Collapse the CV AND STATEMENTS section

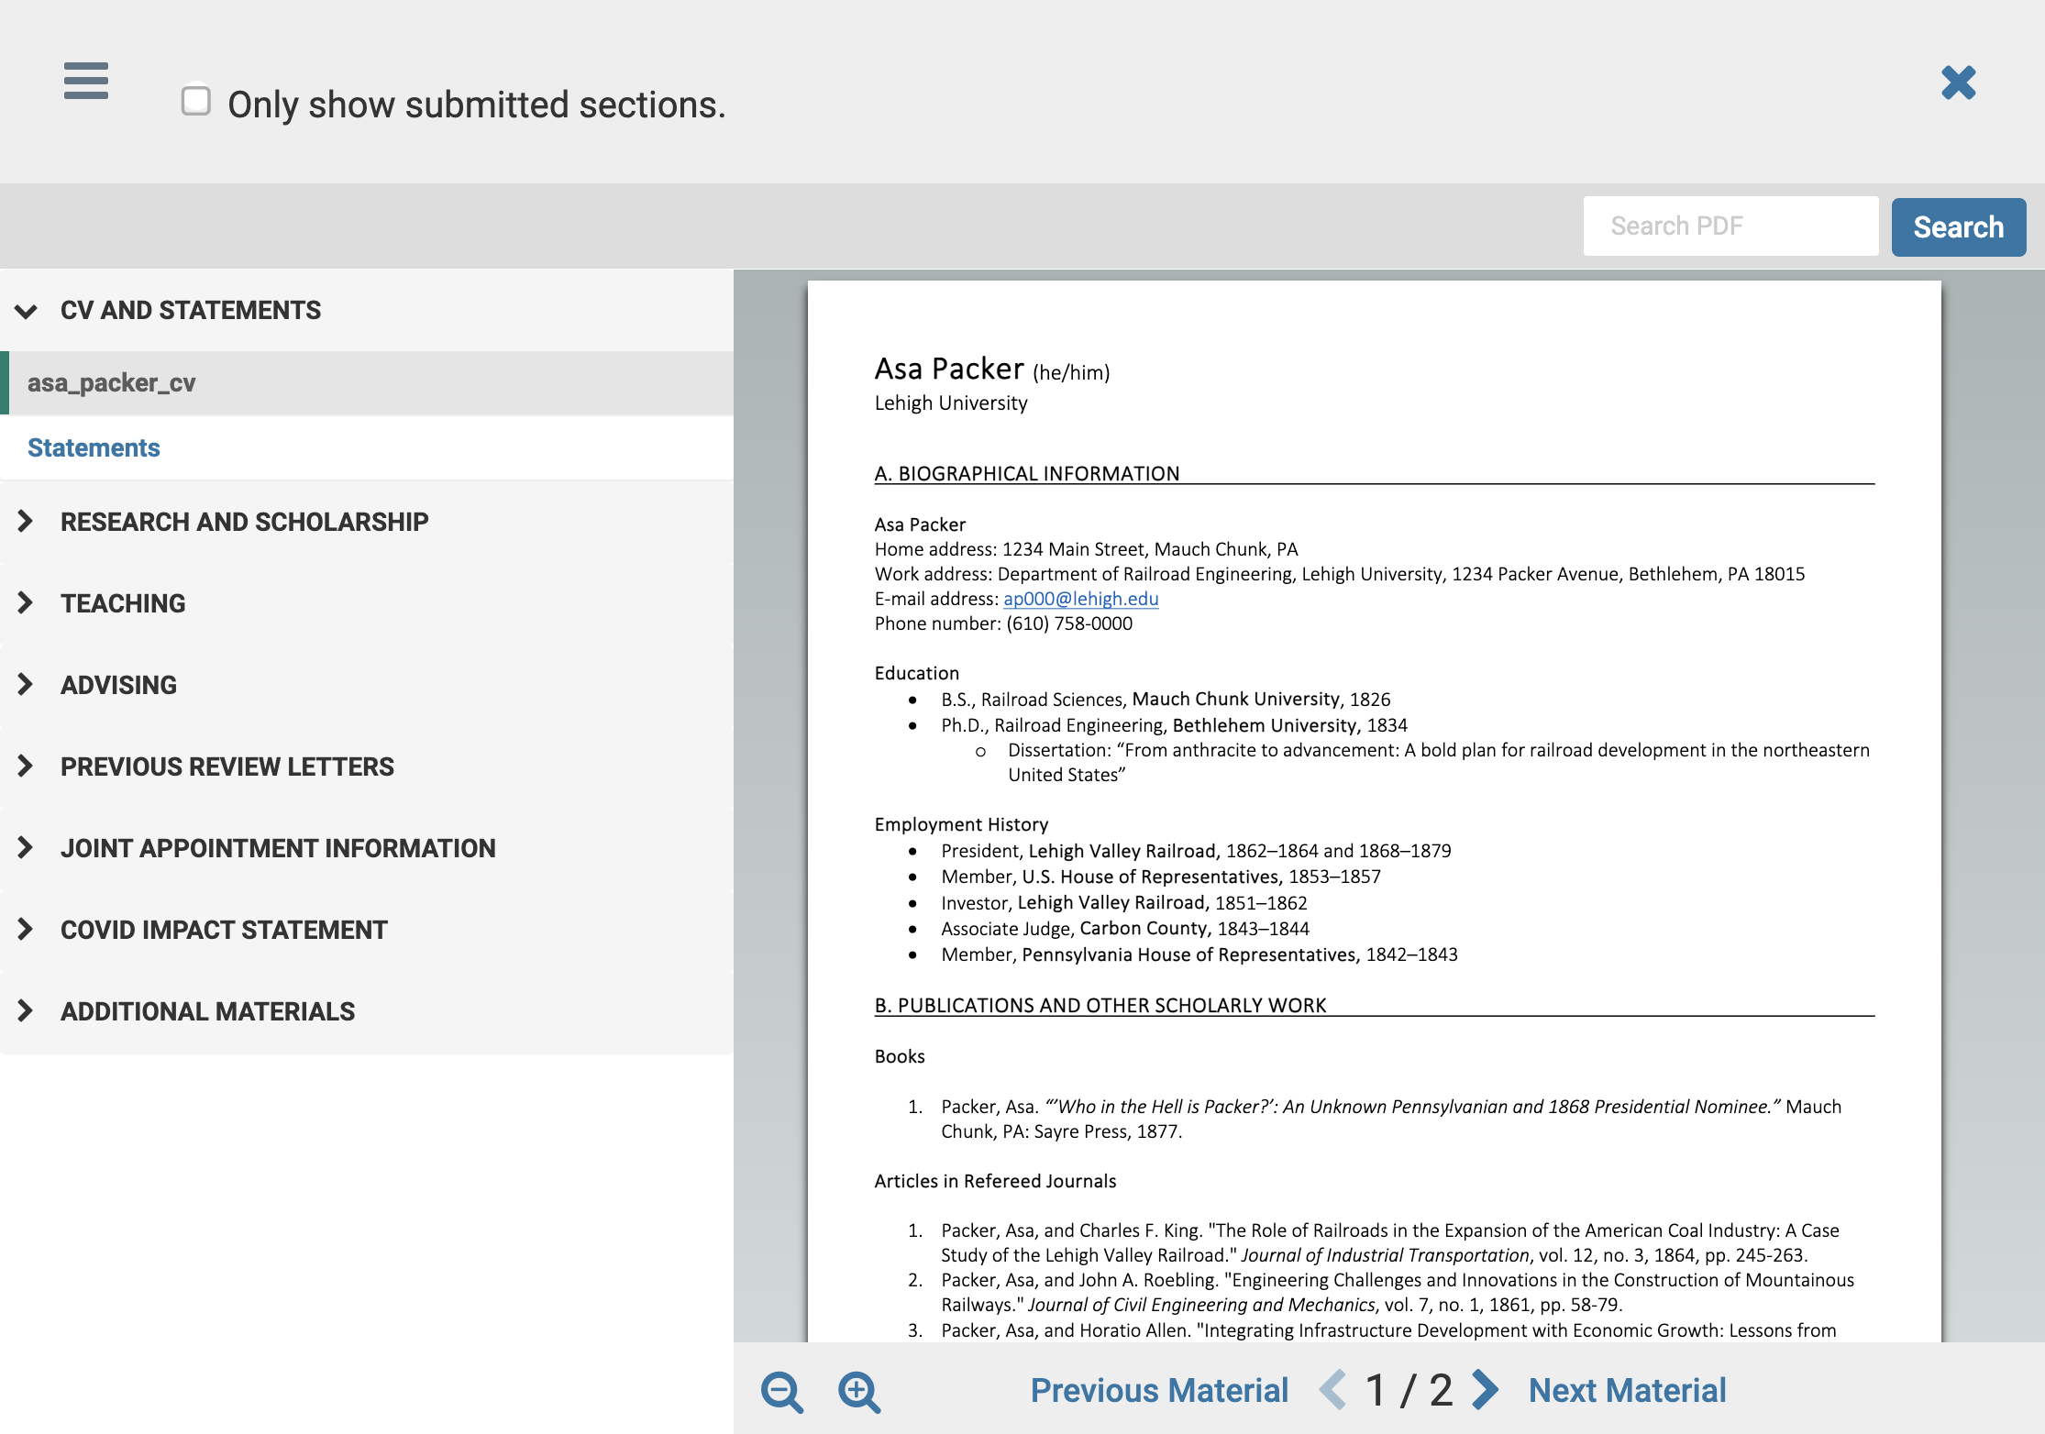[x=367, y=311]
